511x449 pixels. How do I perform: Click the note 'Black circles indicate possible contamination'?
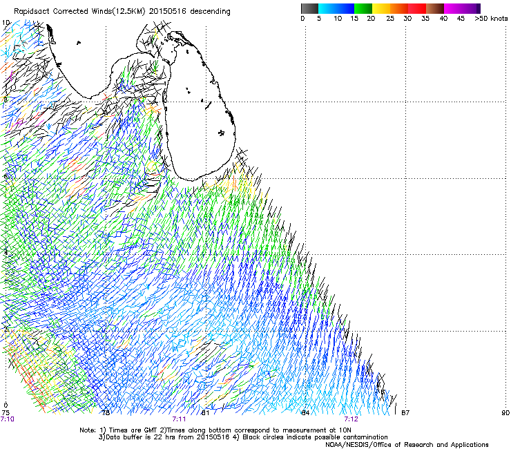pos(315,437)
